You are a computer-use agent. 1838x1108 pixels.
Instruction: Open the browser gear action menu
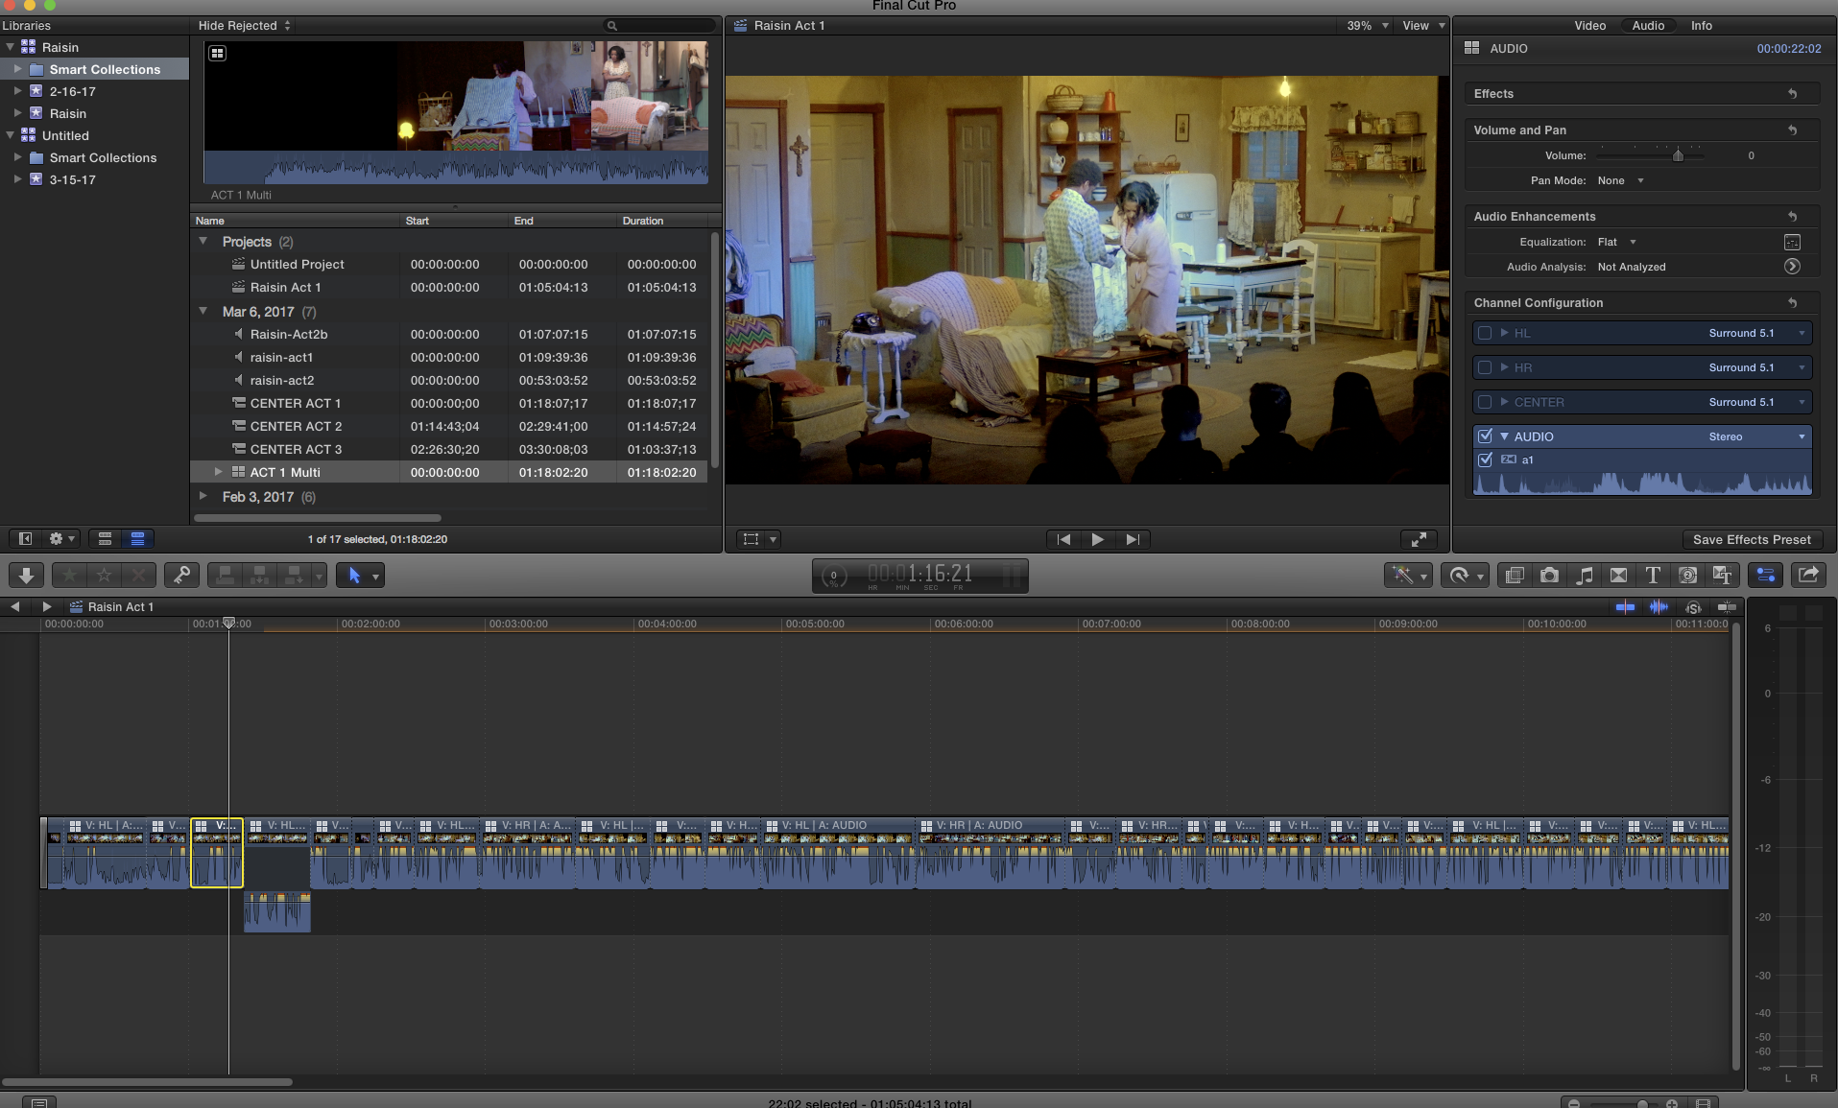pyautogui.click(x=60, y=539)
